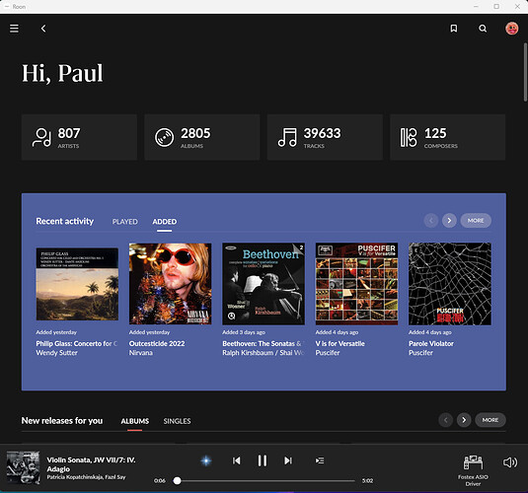Image resolution: width=528 pixels, height=493 pixels.
Task: Open search with the magnifier icon
Action: pos(483,29)
